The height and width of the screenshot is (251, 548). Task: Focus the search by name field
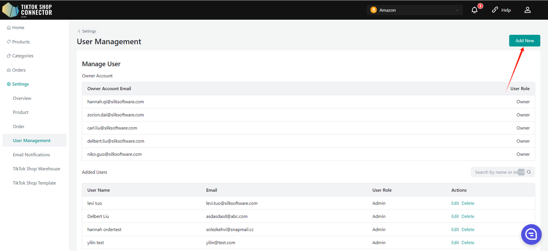click(x=496, y=172)
